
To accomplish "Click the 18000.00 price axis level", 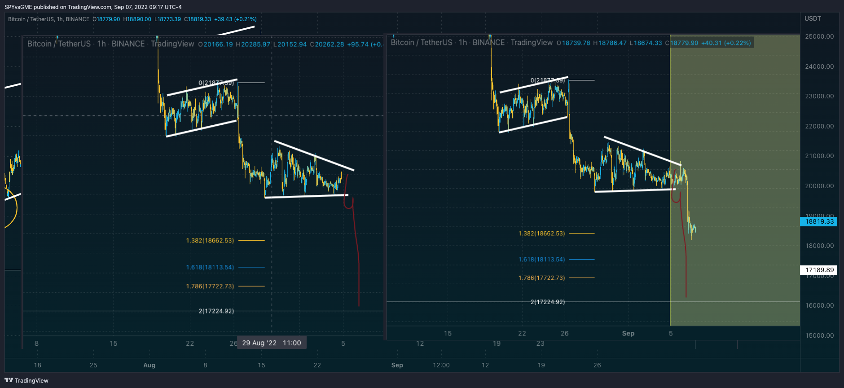I will (x=819, y=246).
